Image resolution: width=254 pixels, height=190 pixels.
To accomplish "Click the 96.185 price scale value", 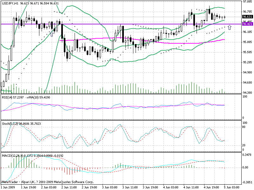I will point(248,32).
